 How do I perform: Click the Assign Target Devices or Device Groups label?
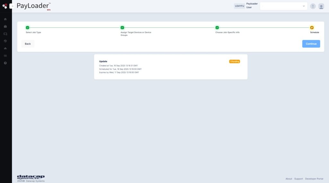coord(136,34)
